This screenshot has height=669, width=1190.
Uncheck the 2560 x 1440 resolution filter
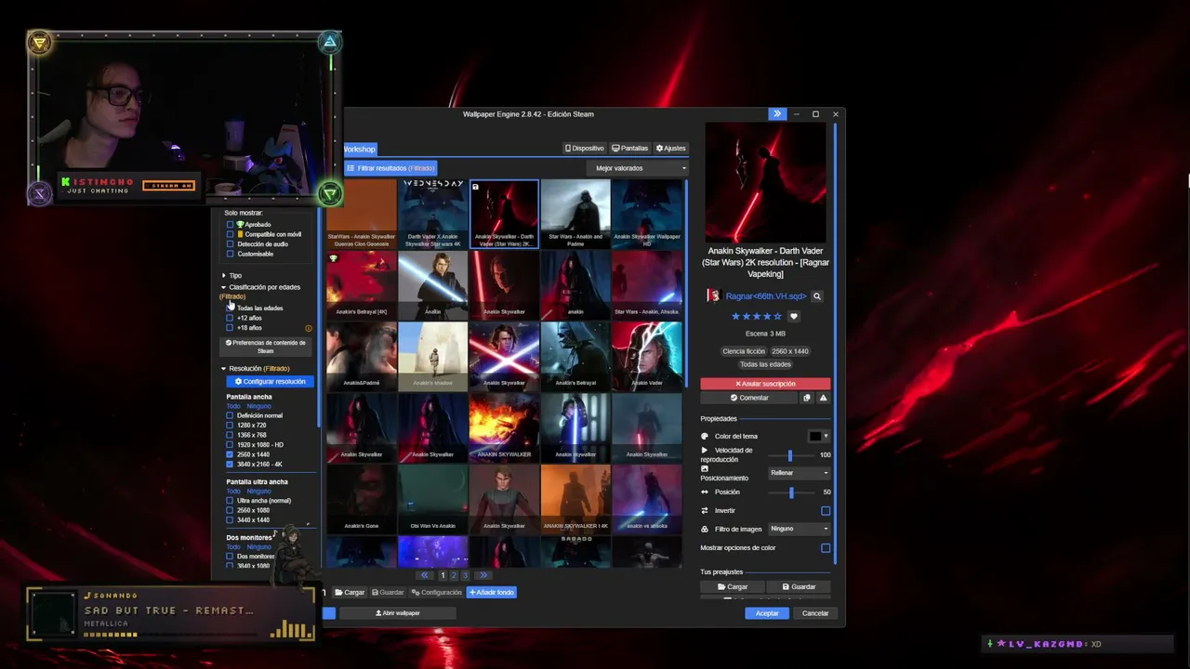point(230,454)
